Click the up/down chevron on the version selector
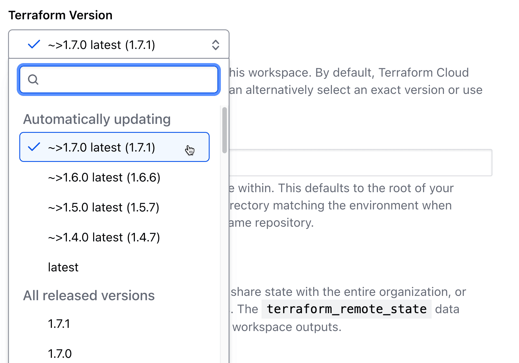The width and height of the screenshot is (519, 363). 216,44
